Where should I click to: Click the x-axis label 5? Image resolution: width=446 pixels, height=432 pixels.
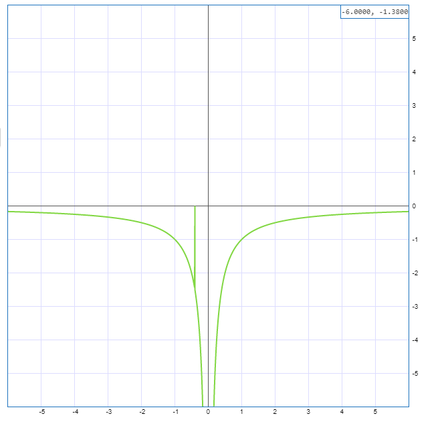[375, 411]
